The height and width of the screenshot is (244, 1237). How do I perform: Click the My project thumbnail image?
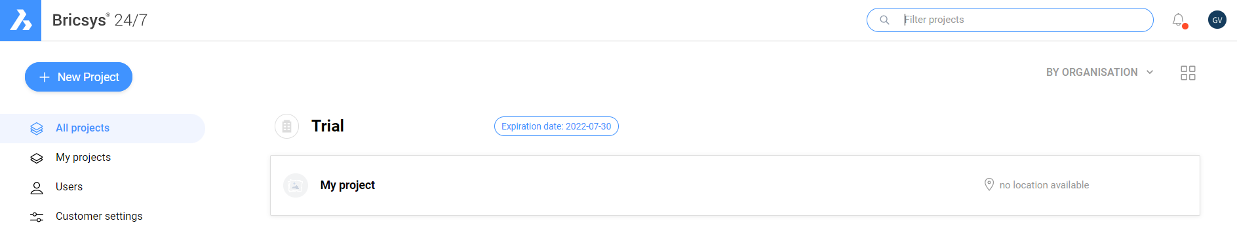[x=296, y=185]
